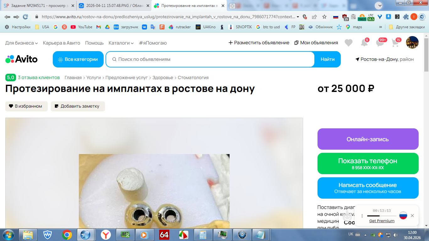Click Показать телефон button

click(368, 163)
